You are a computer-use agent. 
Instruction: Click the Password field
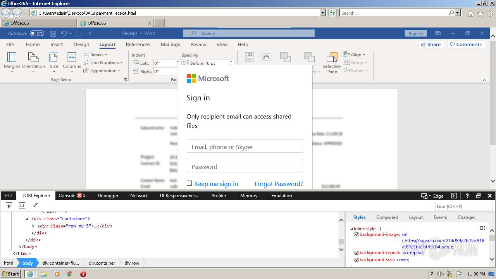(245, 166)
